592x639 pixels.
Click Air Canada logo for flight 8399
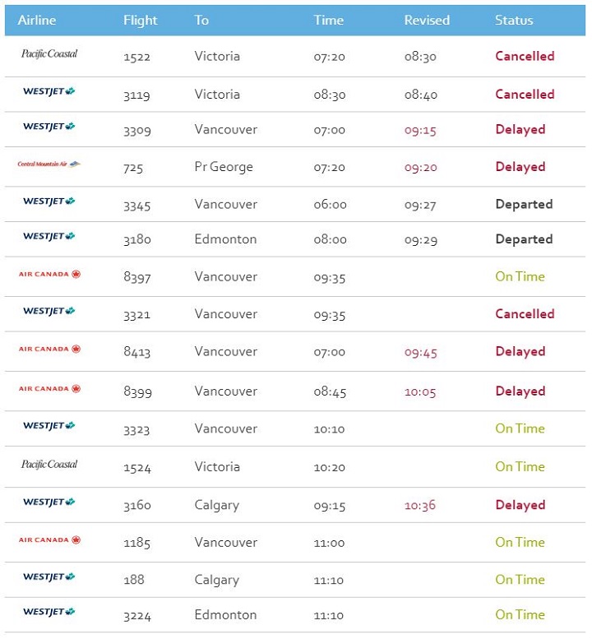[x=49, y=389]
